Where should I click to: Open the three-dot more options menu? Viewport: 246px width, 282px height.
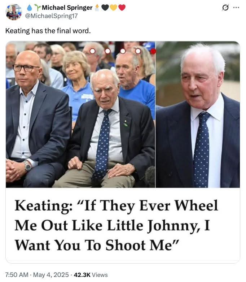pyautogui.click(x=236, y=8)
